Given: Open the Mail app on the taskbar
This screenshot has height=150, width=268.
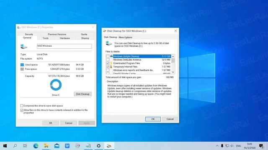Looking at the screenshot, I should 57,146.
